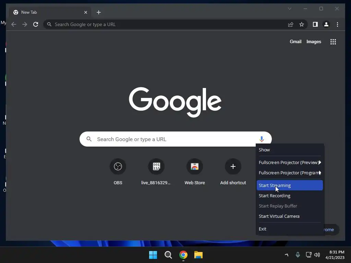Image resolution: width=351 pixels, height=263 pixels.
Task: Open the Chrome profile avatar icon
Action: coord(326,24)
